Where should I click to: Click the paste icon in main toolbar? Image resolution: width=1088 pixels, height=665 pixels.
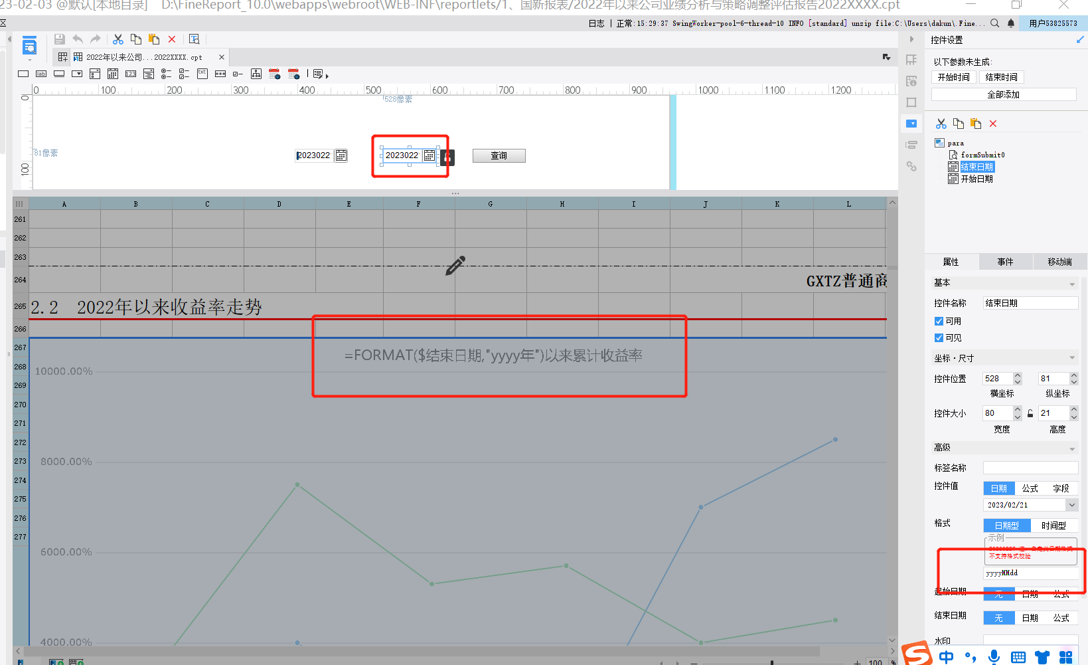pyautogui.click(x=154, y=39)
